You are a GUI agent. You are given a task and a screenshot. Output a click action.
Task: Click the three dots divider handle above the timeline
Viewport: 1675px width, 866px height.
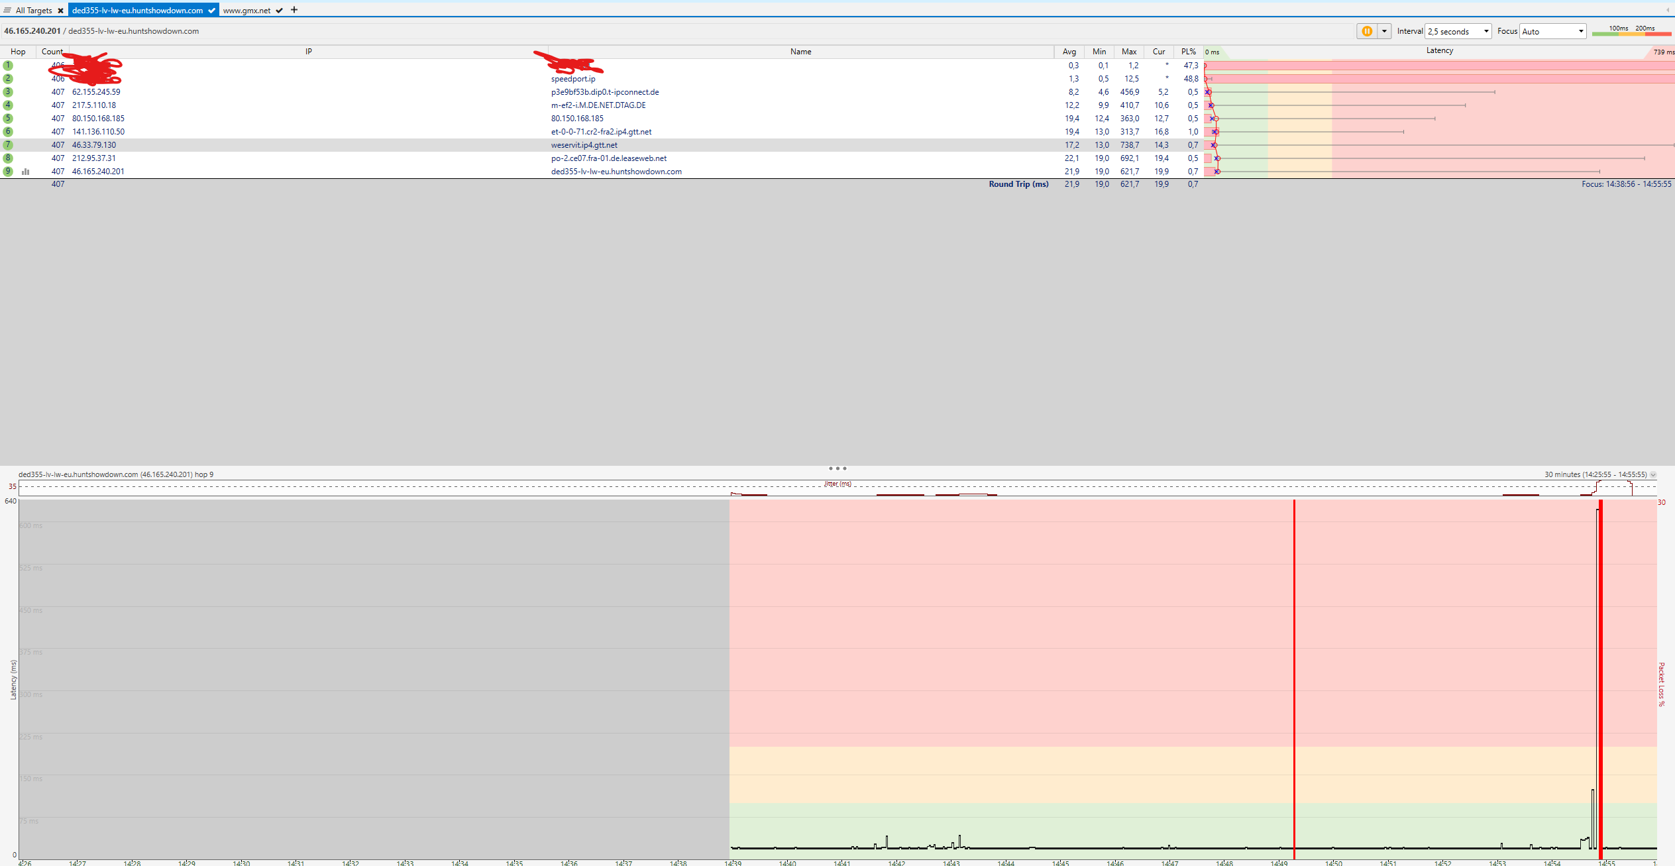[837, 468]
